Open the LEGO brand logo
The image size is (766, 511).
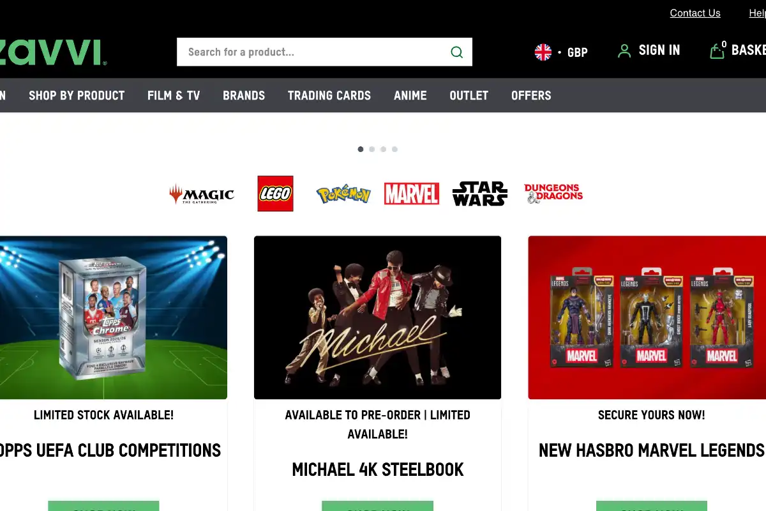tap(275, 194)
